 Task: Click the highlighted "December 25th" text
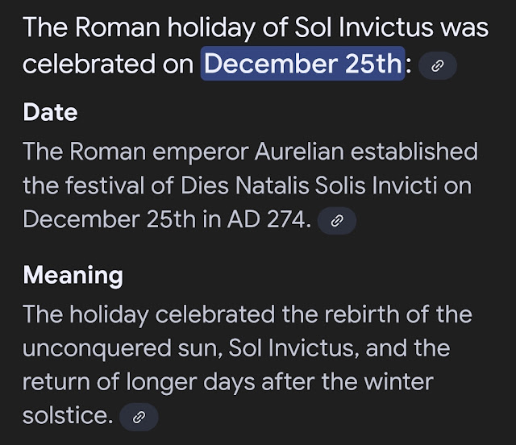point(302,64)
